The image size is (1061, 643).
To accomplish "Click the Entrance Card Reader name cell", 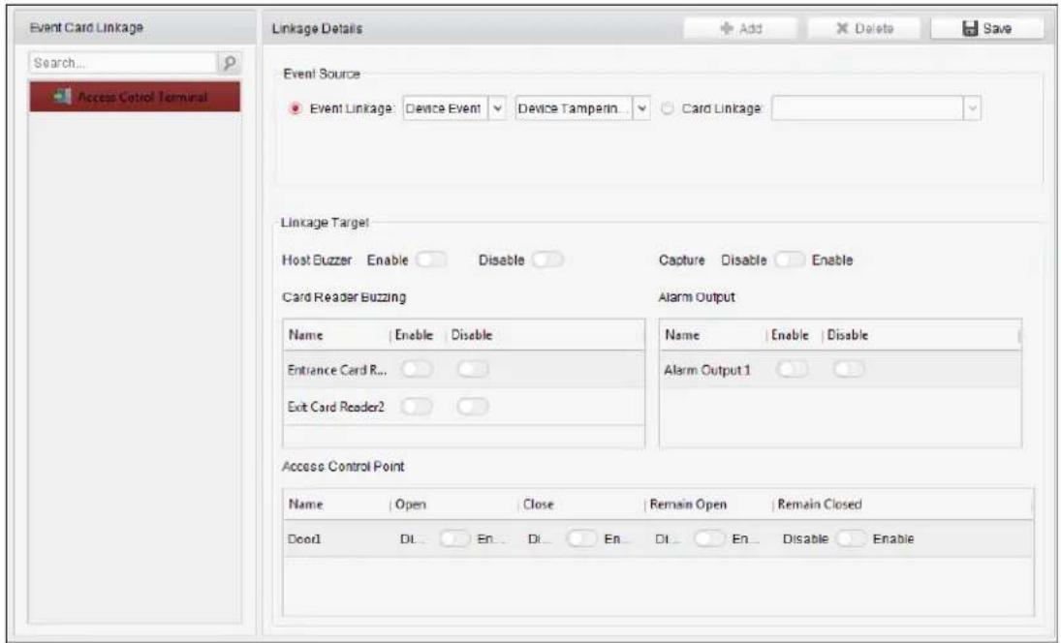I will (x=337, y=370).
